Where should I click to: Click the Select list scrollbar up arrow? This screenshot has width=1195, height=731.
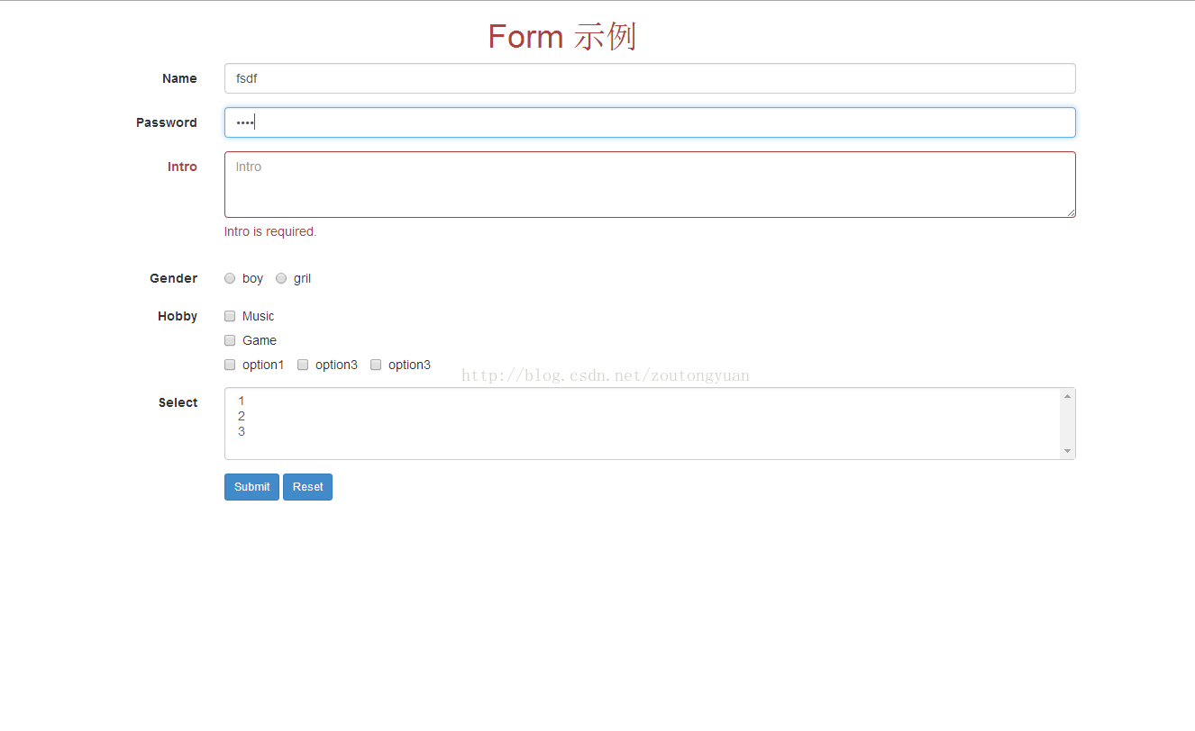point(1067,396)
